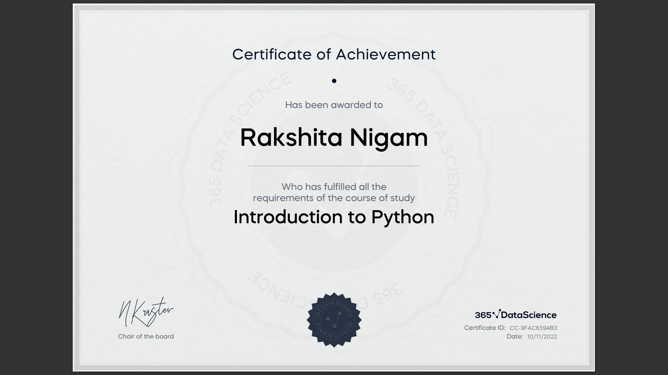Click the Certificate of Achievement heading
Image resolution: width=668 pixels, height=375 pixels.
pyautogui.click(x=334, y=55)
